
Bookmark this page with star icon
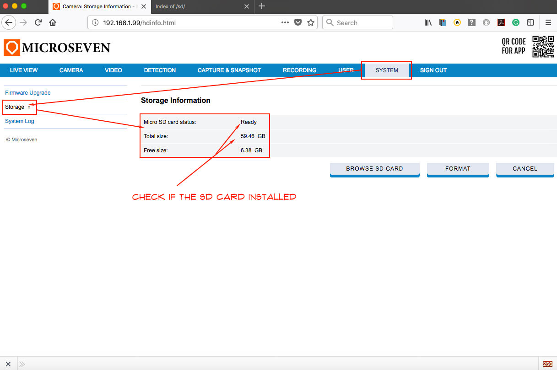coord(311,22)
